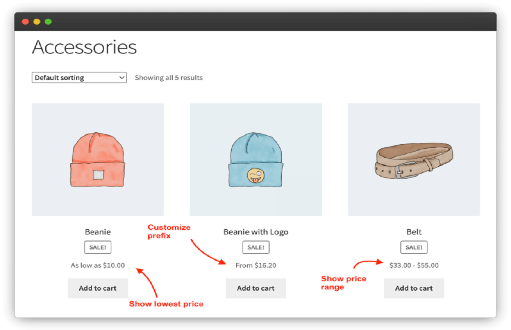
Task: Open the Belt product title link
Action: (414, 232)
